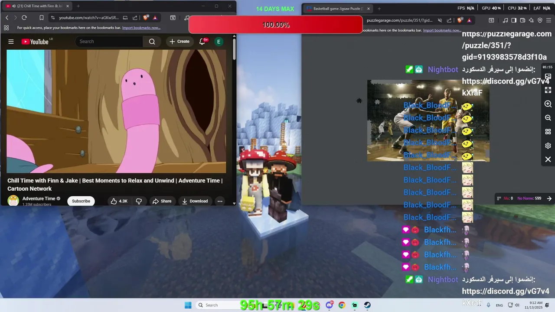Click into the YouTube search field

[x=109, y=42]
